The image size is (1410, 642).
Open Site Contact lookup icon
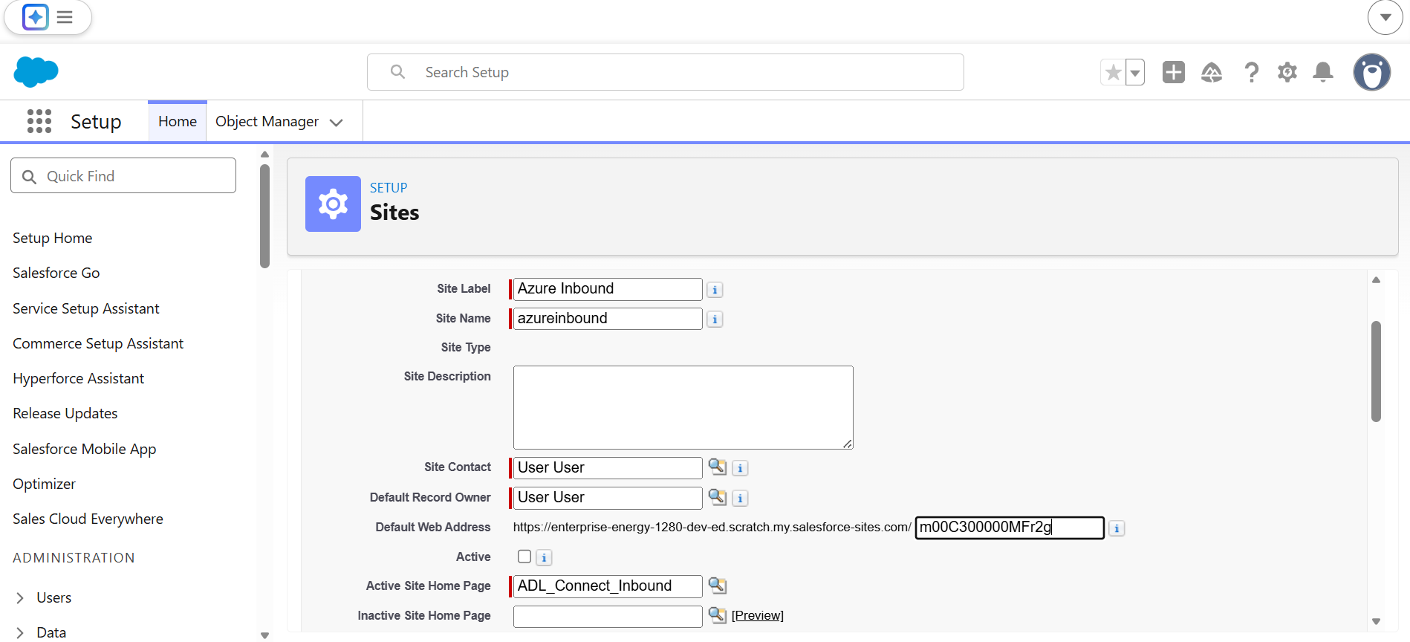717,467
